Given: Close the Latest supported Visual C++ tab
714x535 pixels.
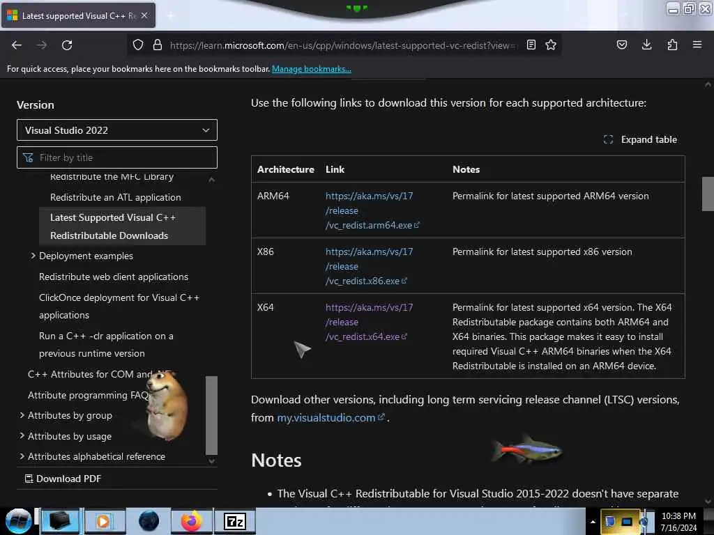Looking at the screenshot, I should point(144,15).
